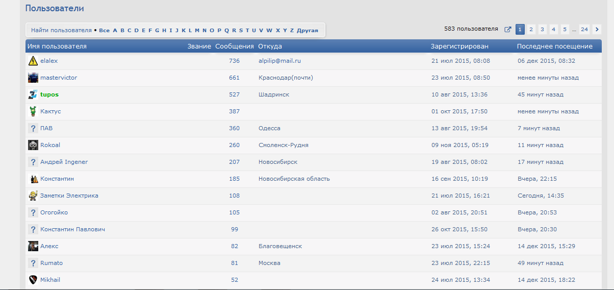The height and width of the screenshot is (290, 614).
Task: Click elalex's lightning warning avatar icon
Action: point(33,61)
